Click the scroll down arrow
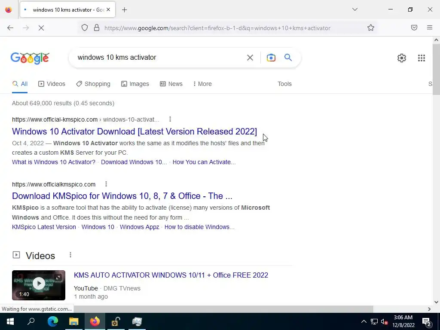Image resolution: width=440 pixels, height=330 pixels. [x=437, y=302]
